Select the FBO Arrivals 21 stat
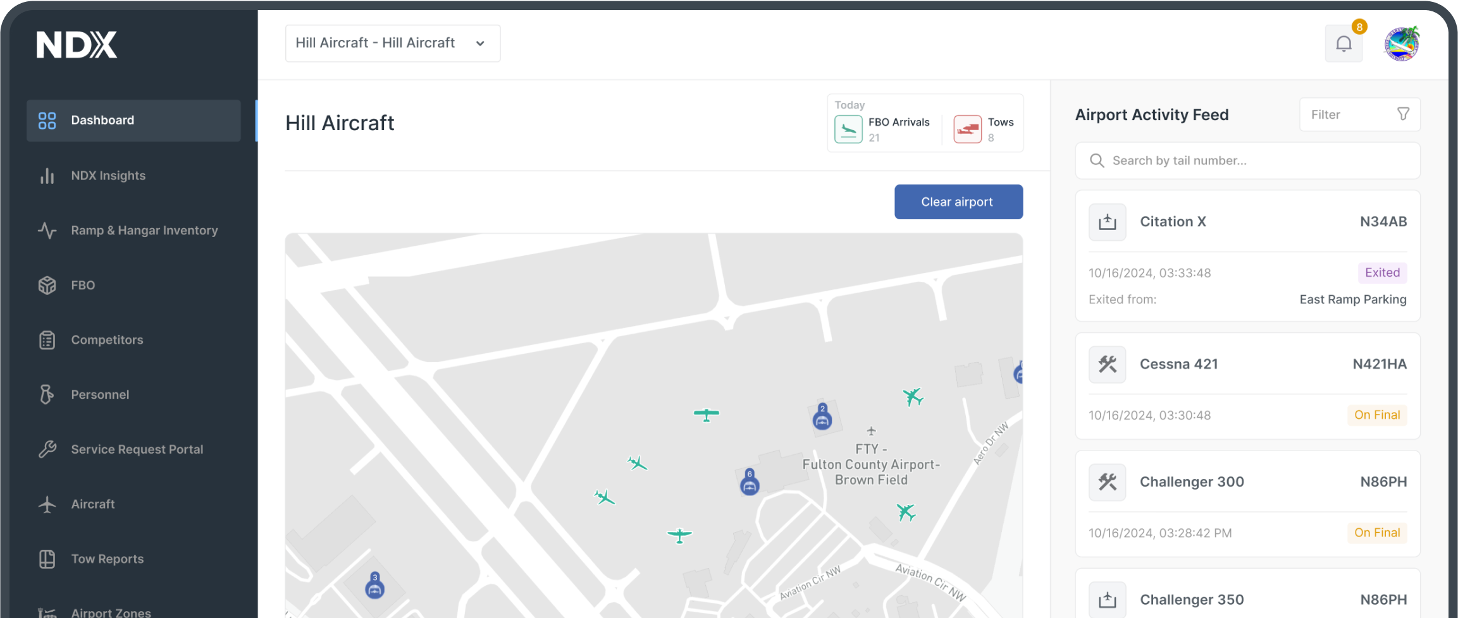Image resolution: width=1458 pixels, height=618 pixels. [x=882, y=130]
